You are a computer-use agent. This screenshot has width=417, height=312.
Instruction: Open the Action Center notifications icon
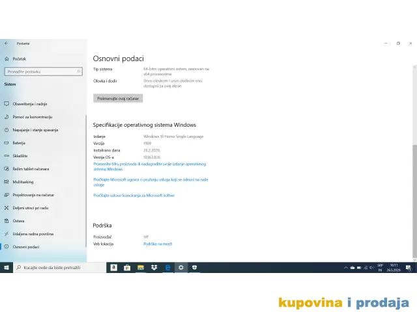point(409,268)
